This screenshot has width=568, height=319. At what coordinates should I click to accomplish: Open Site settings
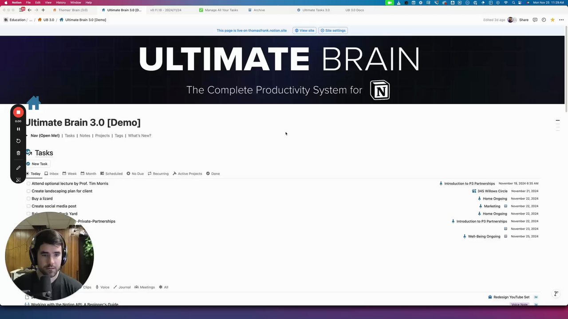[333, 31]
